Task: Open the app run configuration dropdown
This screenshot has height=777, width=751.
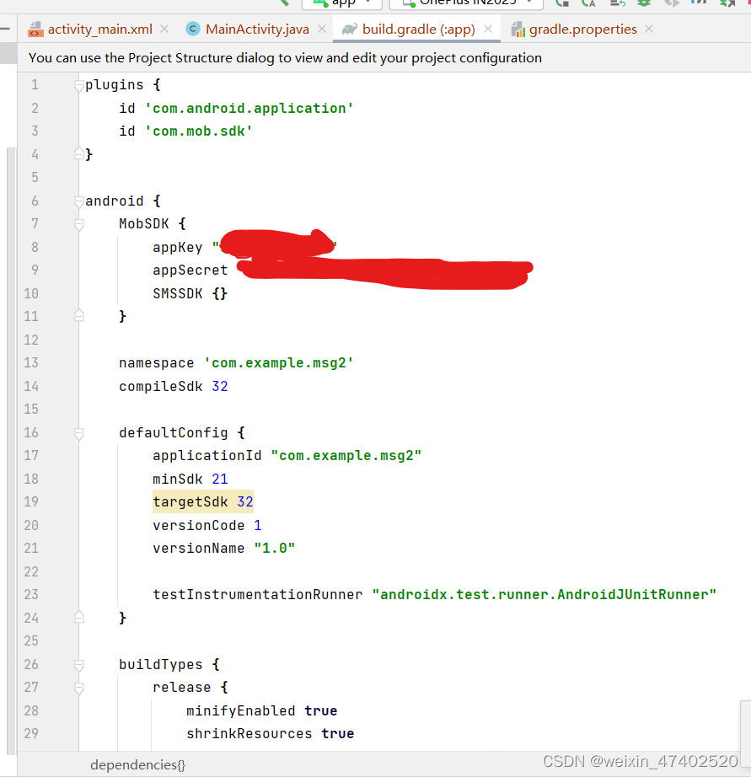Action: [367, 3]
